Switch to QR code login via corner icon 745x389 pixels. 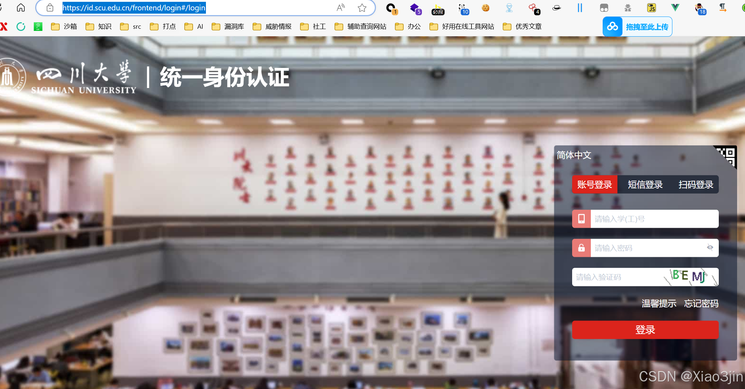pos(727,156)
